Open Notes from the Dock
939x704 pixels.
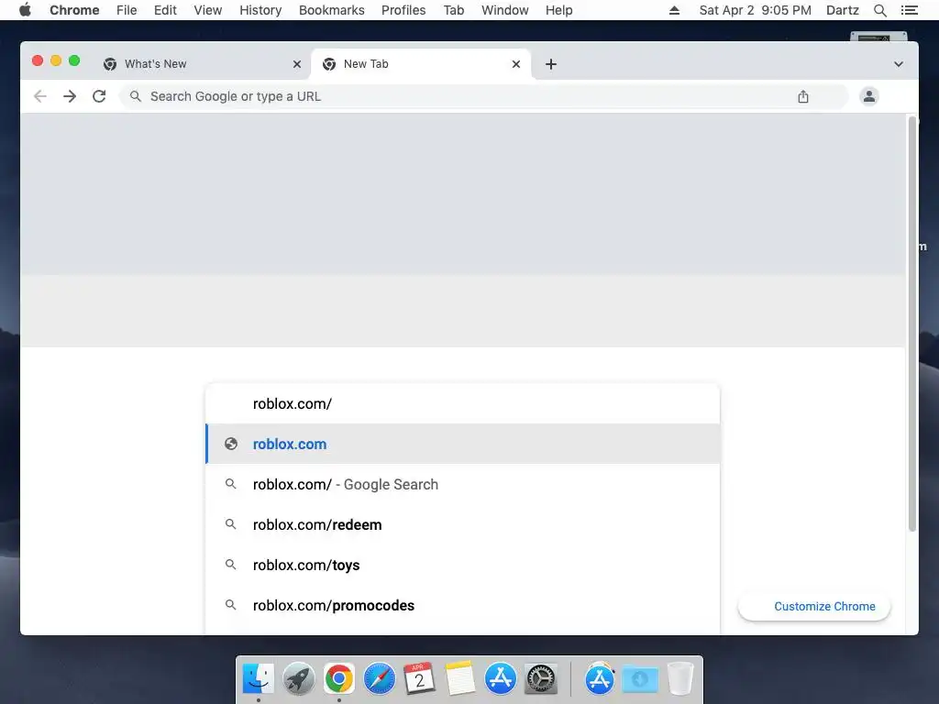460,679
